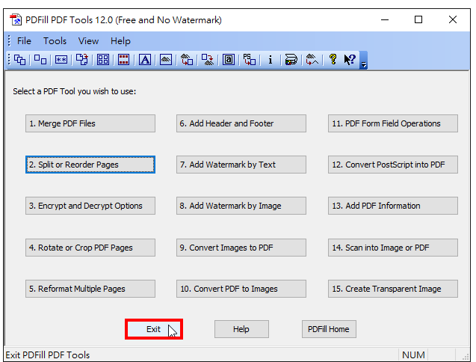Screen dimensions: 476x362
Task: Click the Reformat Multiple Pages toolbar icon
Action: point(103,60)
